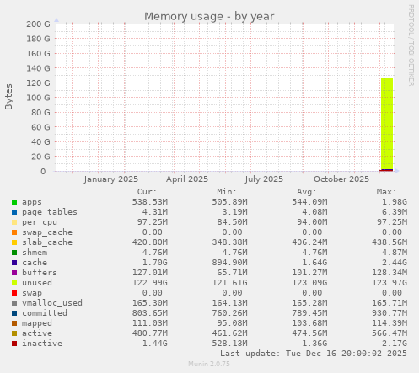Click the 'Max:' column header

tap(386, 192)
